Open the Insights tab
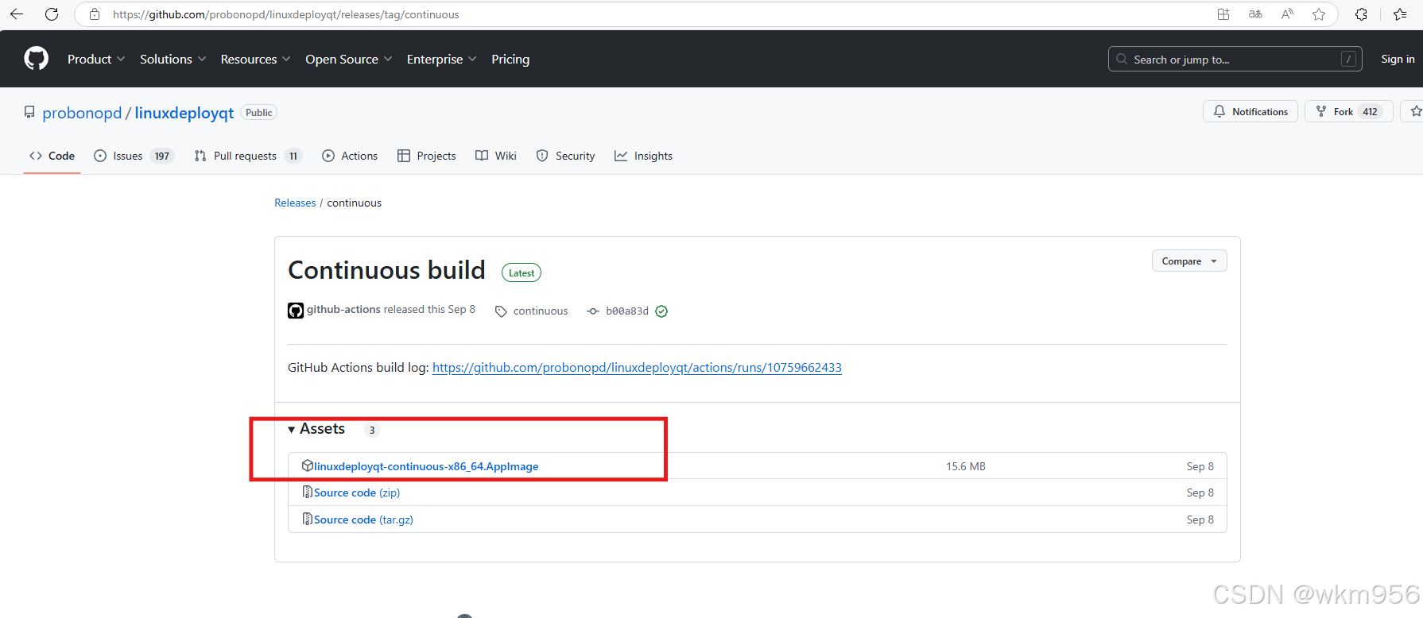The width and height of the screenshot is (1423, 618). (644, 156)
